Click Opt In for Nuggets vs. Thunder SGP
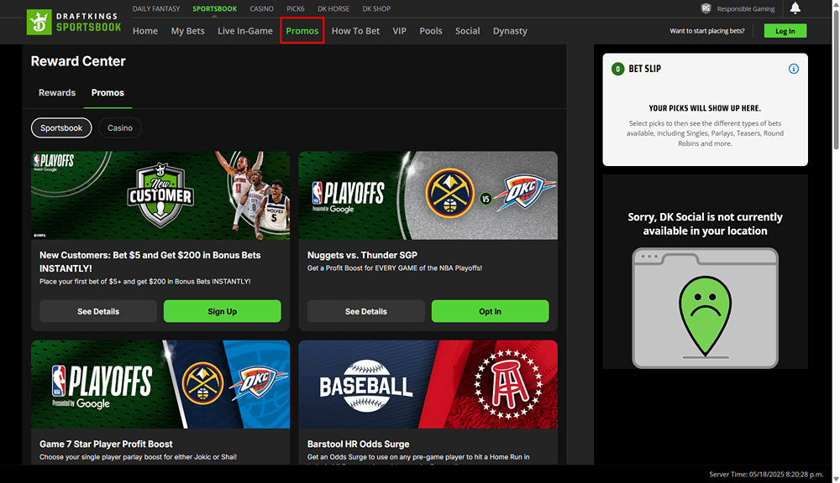 point(491,311)
